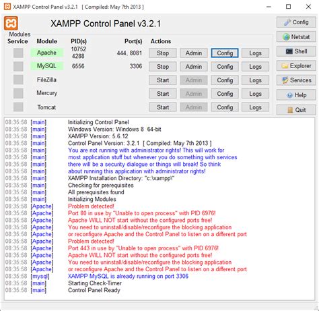Click 'Control Panel Ready' log line
319x311 pixels.
pos(94,290)
